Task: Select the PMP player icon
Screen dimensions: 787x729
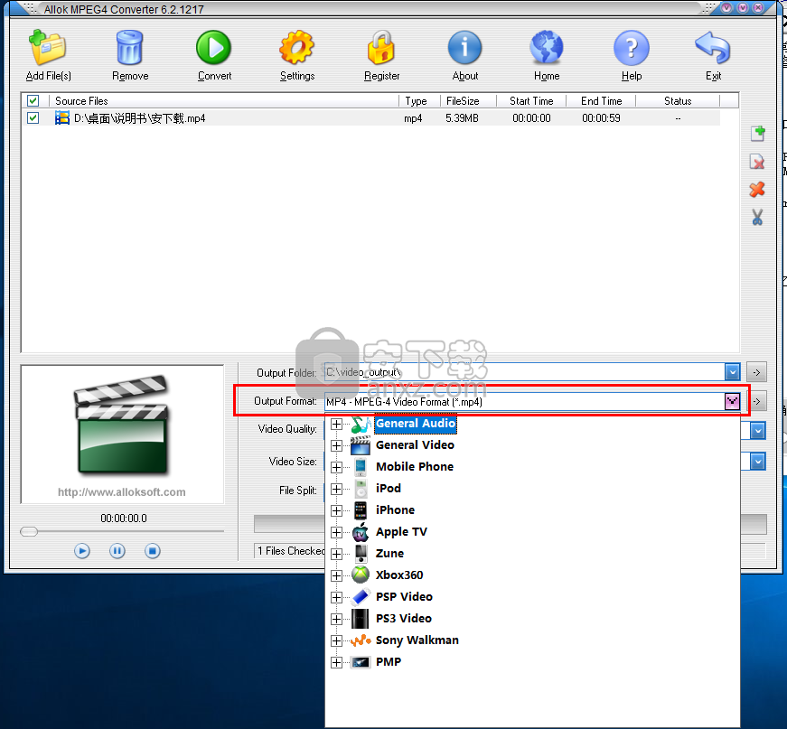Action: [361, 662]
